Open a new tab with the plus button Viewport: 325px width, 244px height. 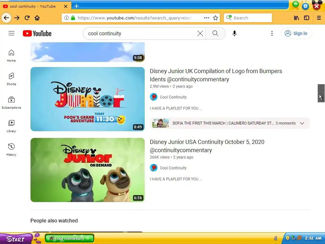point(76,6)
